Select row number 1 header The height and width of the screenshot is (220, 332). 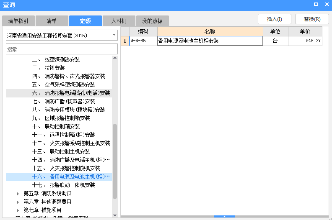pyautogui.click(x=125, y=41)
